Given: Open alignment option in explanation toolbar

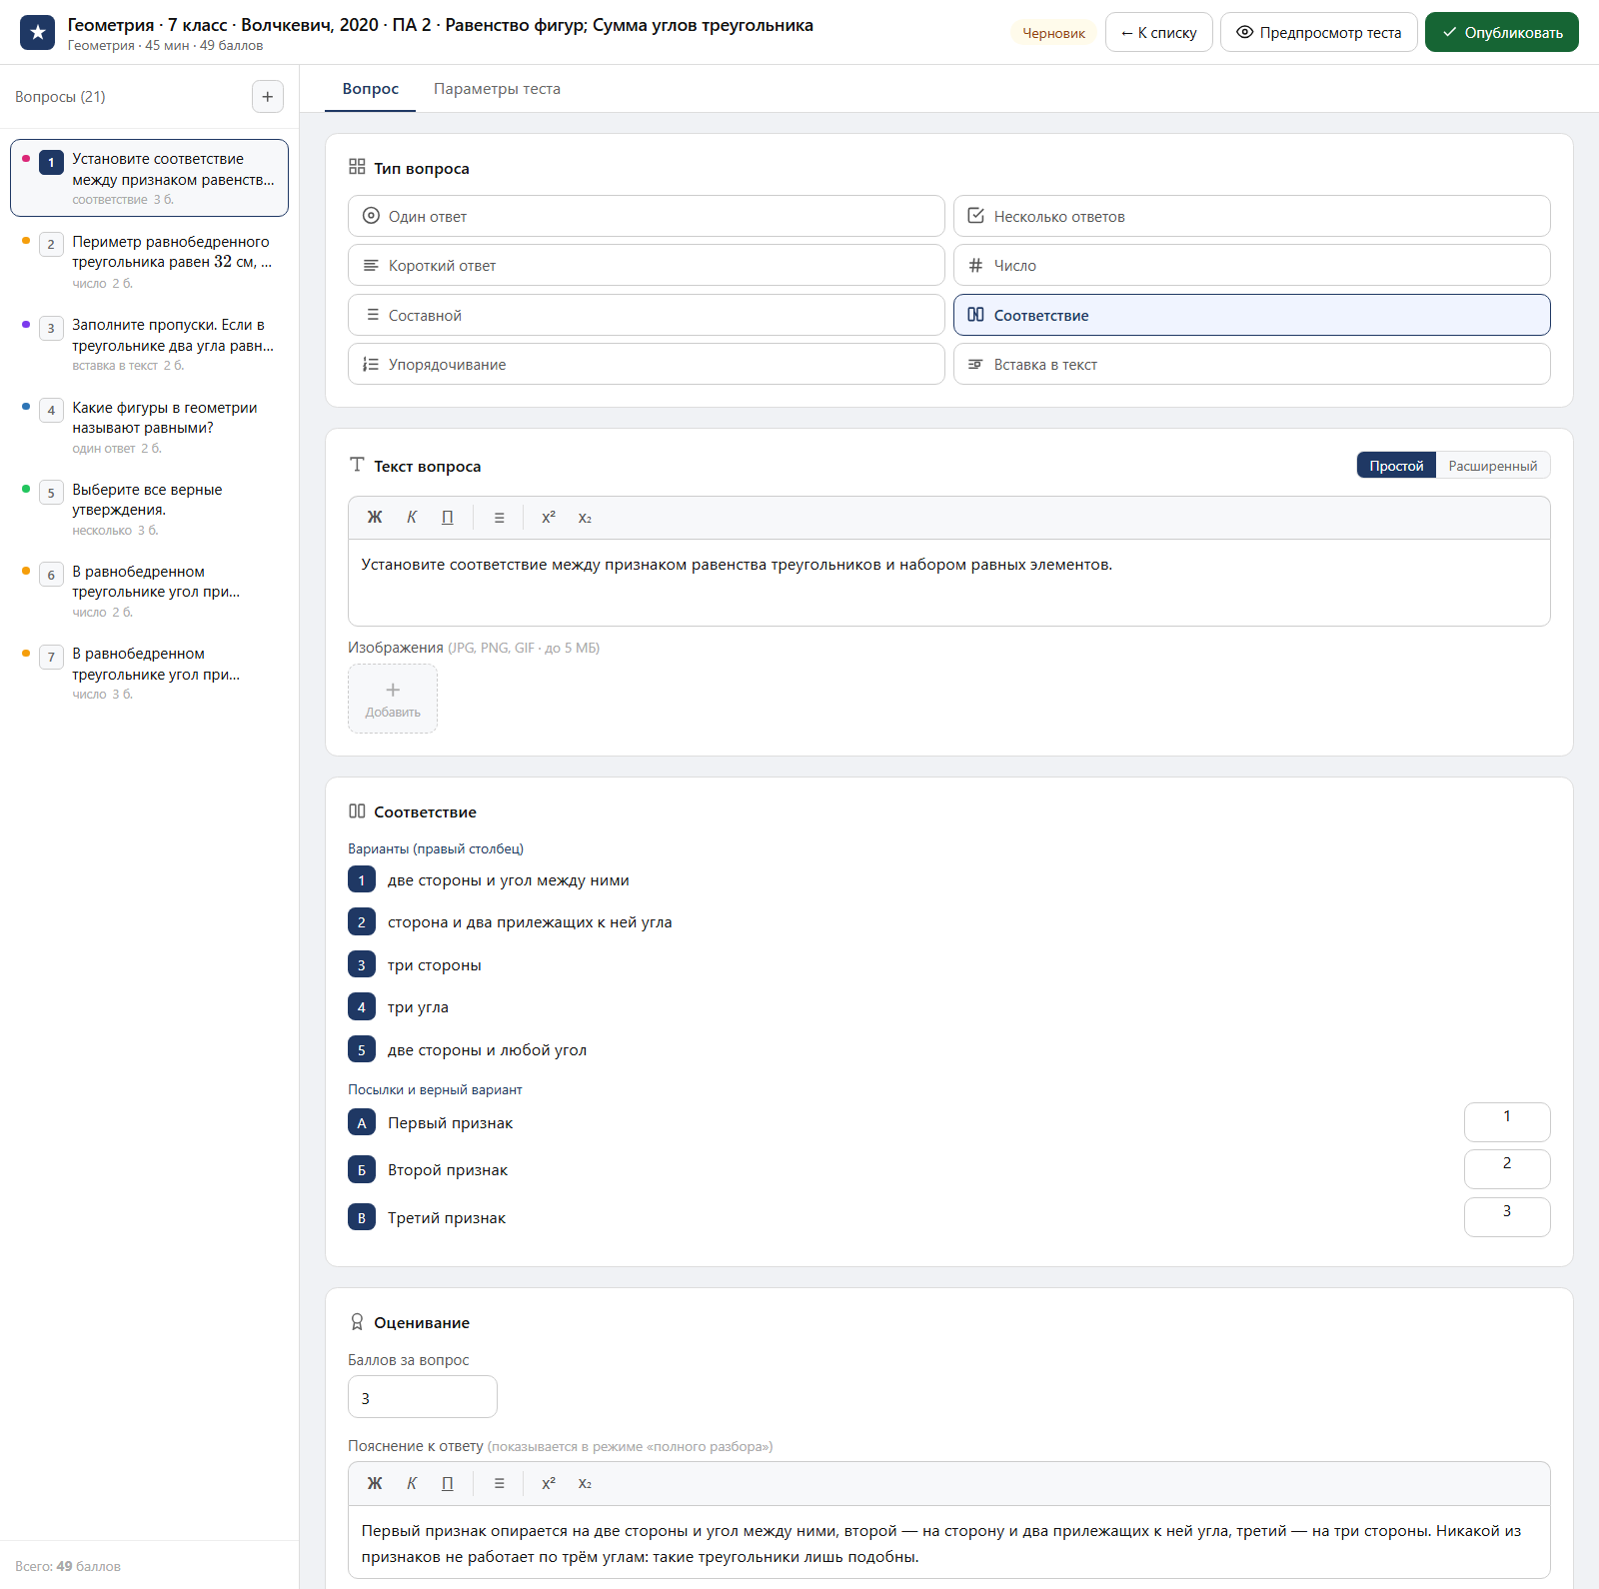Looking at the screenshot, I should (500, 1484).
